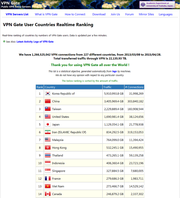Click the Traffic column header
The width and height of the screenshot is (180, 198).
click(x=113, y=87)
